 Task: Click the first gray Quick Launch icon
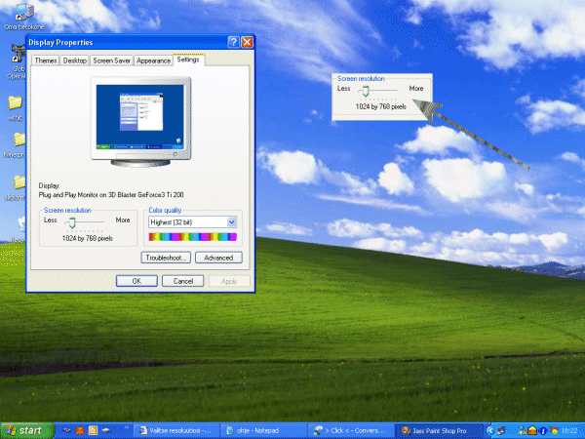coord(66,431)
